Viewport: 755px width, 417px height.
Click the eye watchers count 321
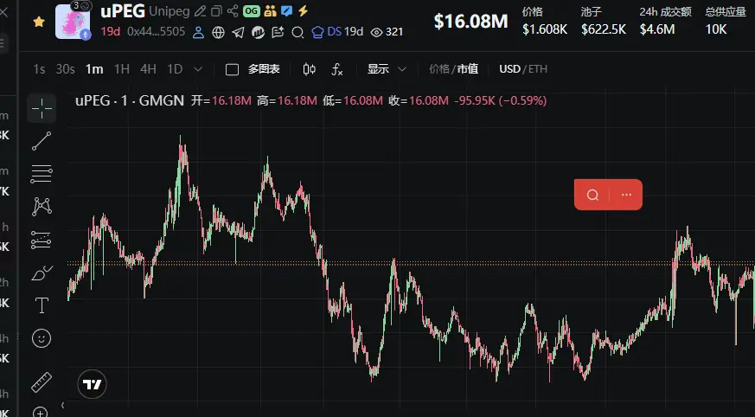[387, 32]
